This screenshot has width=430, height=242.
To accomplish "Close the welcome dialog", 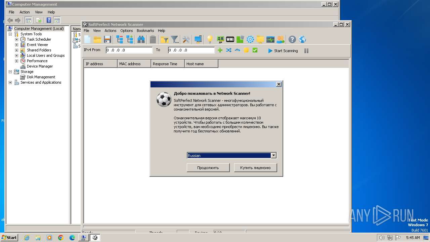I will (279, 84).
